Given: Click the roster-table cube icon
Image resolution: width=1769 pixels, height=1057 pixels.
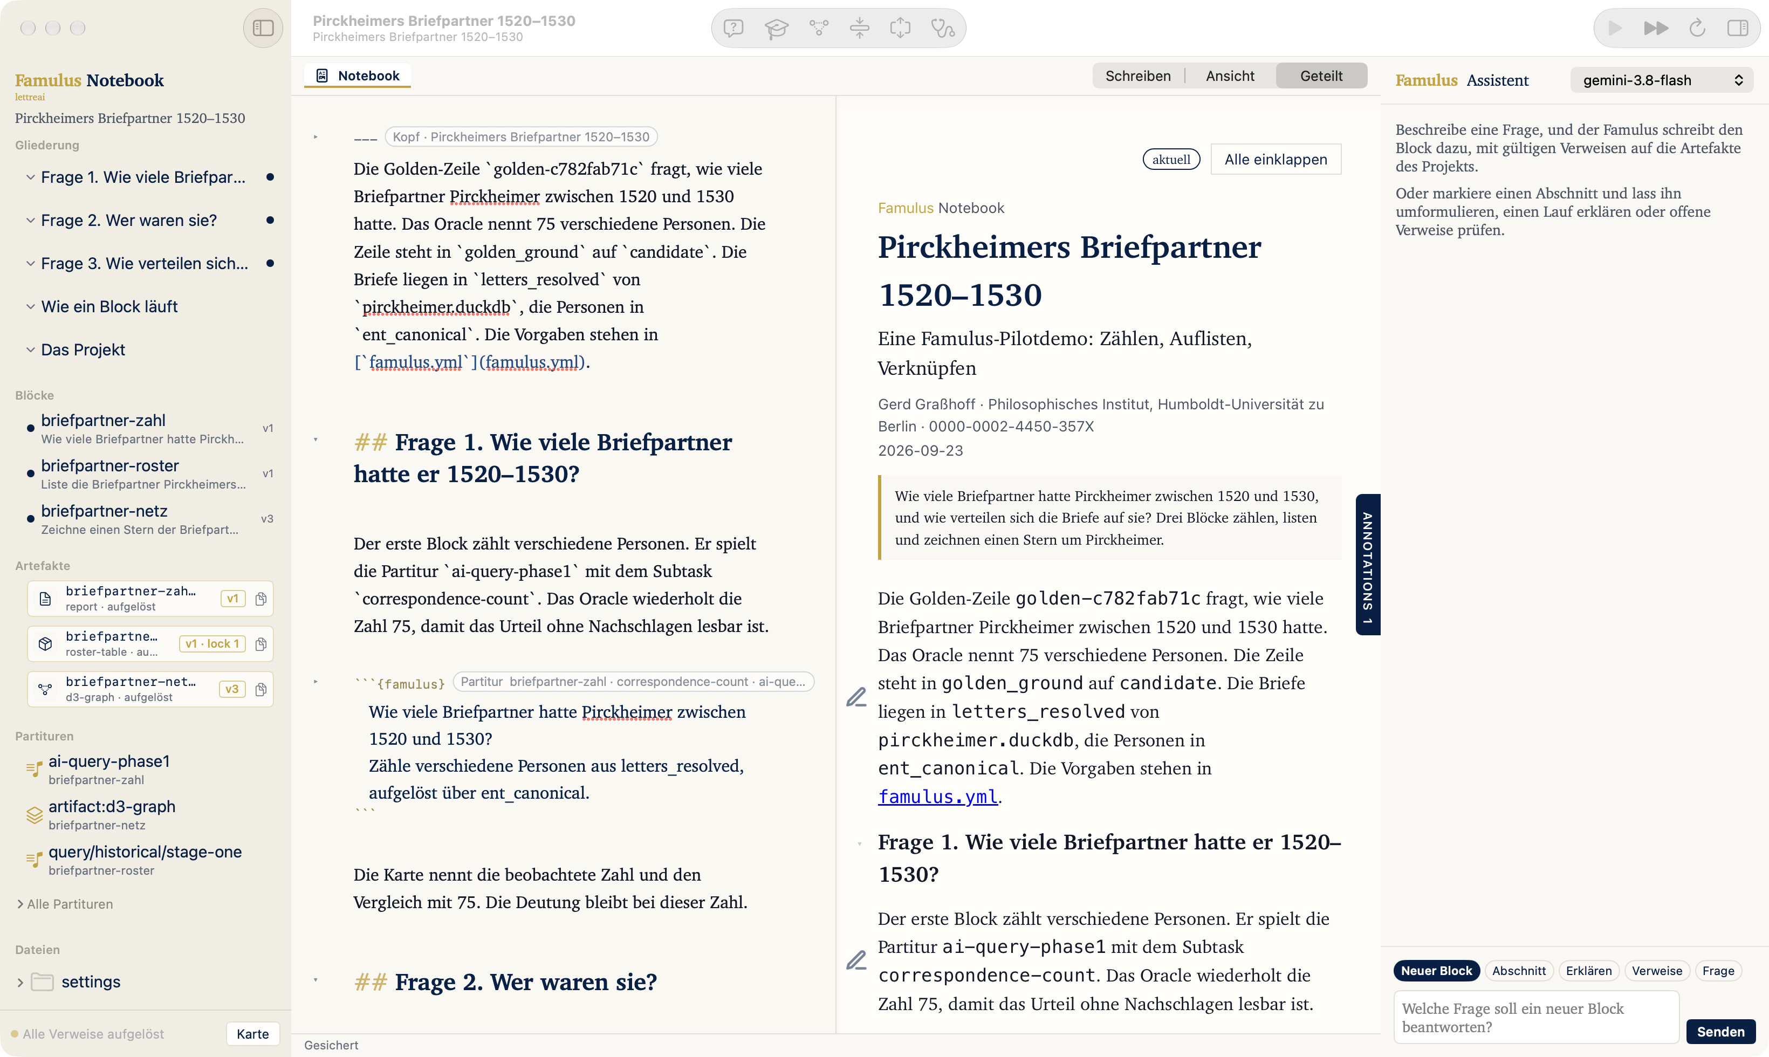Looking at the screenshot, I should pyautogui.click(x=46, y=644).
